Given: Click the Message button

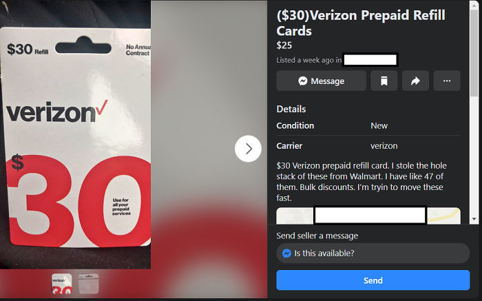Looking at the screenshot, I should pyautogui.click(x=322, y=81).
